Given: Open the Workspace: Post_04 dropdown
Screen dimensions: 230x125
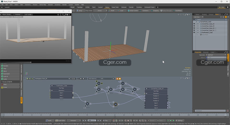Looking at the screenshot, I should click(52, 79).
